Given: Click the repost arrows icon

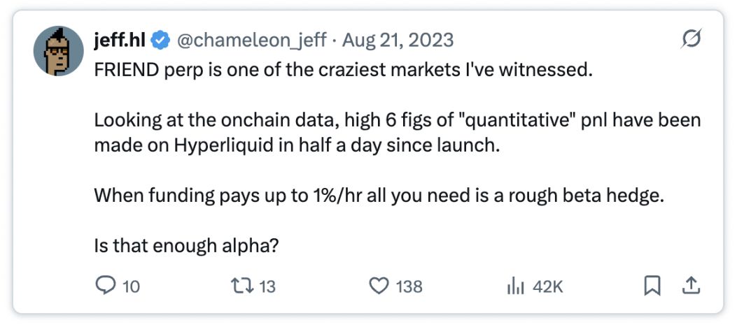Looking at the screenshot, I should (239, 286).
